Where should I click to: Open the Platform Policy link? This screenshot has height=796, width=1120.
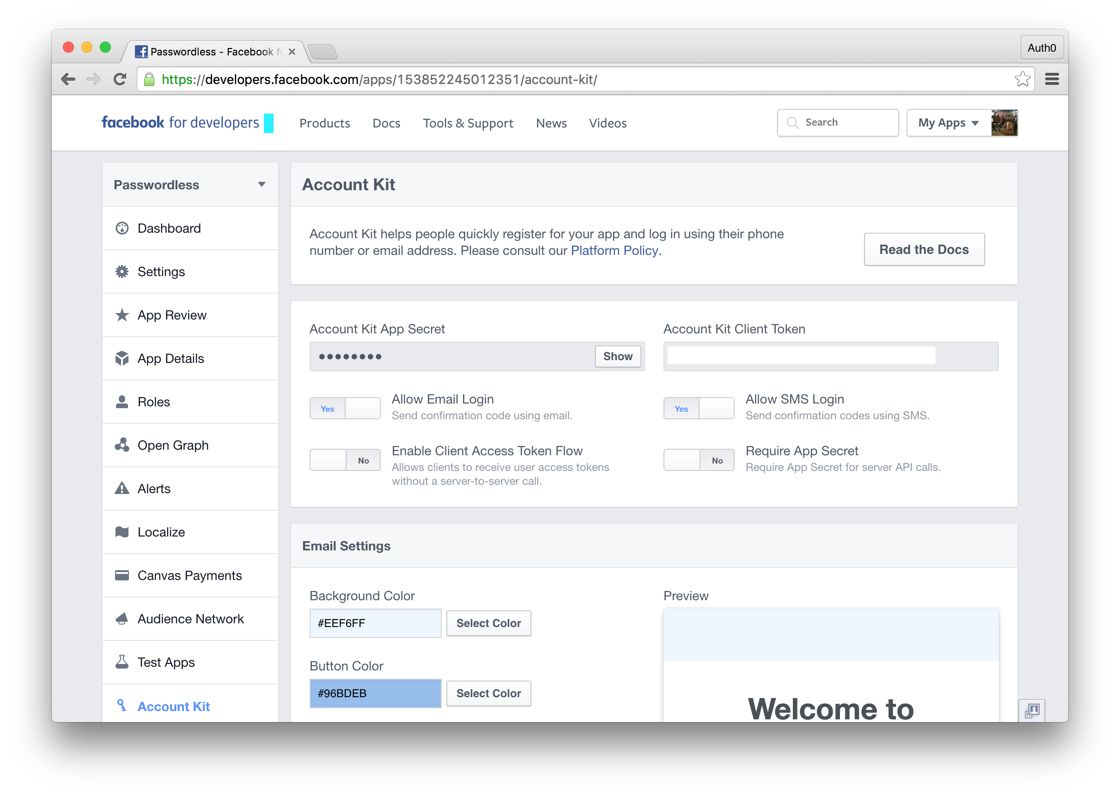pyautogui.click(x=614, y=250)
